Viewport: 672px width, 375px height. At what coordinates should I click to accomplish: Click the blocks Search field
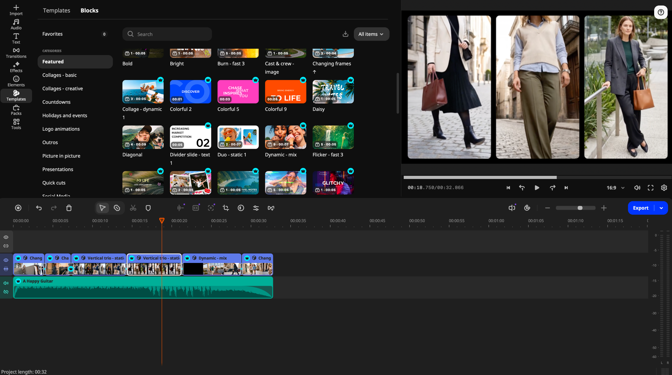pyautogui.click(x=167, y=34)
